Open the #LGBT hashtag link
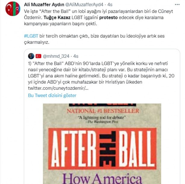Image resolution: width=185 pixels, height=184 pixels. [31, 36]
